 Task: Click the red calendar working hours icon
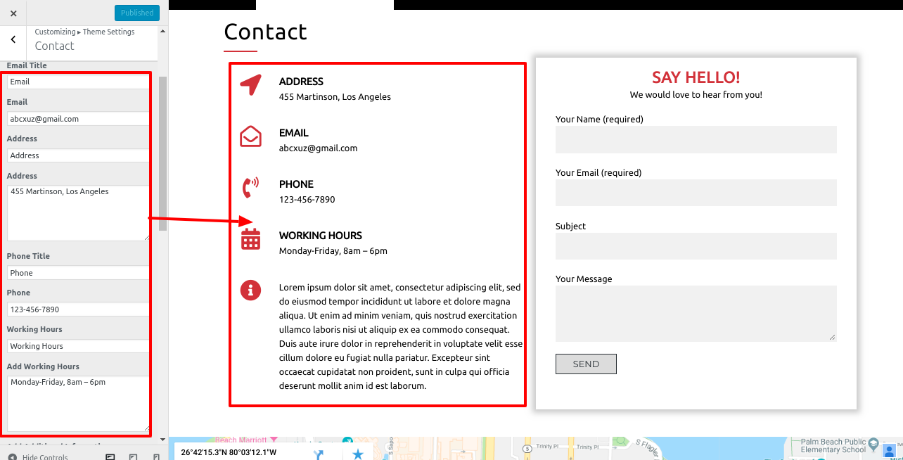pyautogui.click(x=250, y=239)
